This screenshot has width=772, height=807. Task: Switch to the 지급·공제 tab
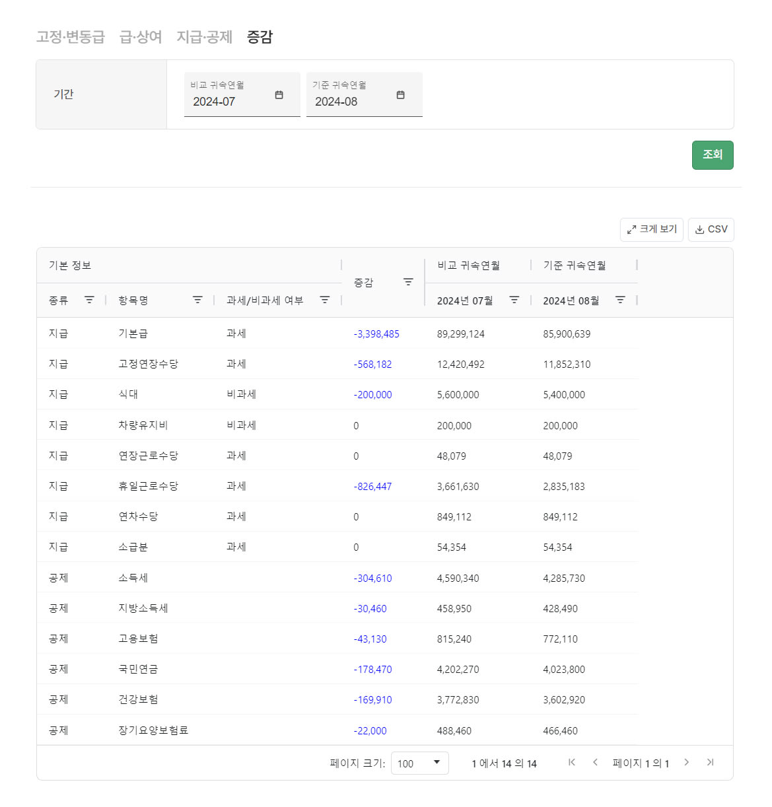(x=203, y=37)
